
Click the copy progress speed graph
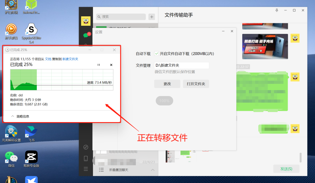[62, 80]
